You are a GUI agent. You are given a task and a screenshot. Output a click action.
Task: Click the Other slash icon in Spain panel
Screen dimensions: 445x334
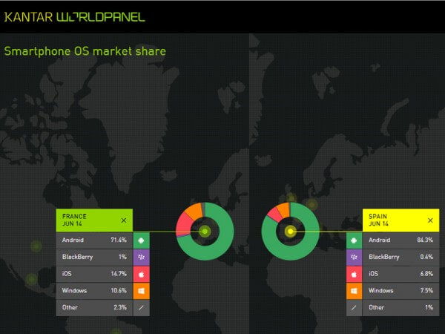click(354, 307)
